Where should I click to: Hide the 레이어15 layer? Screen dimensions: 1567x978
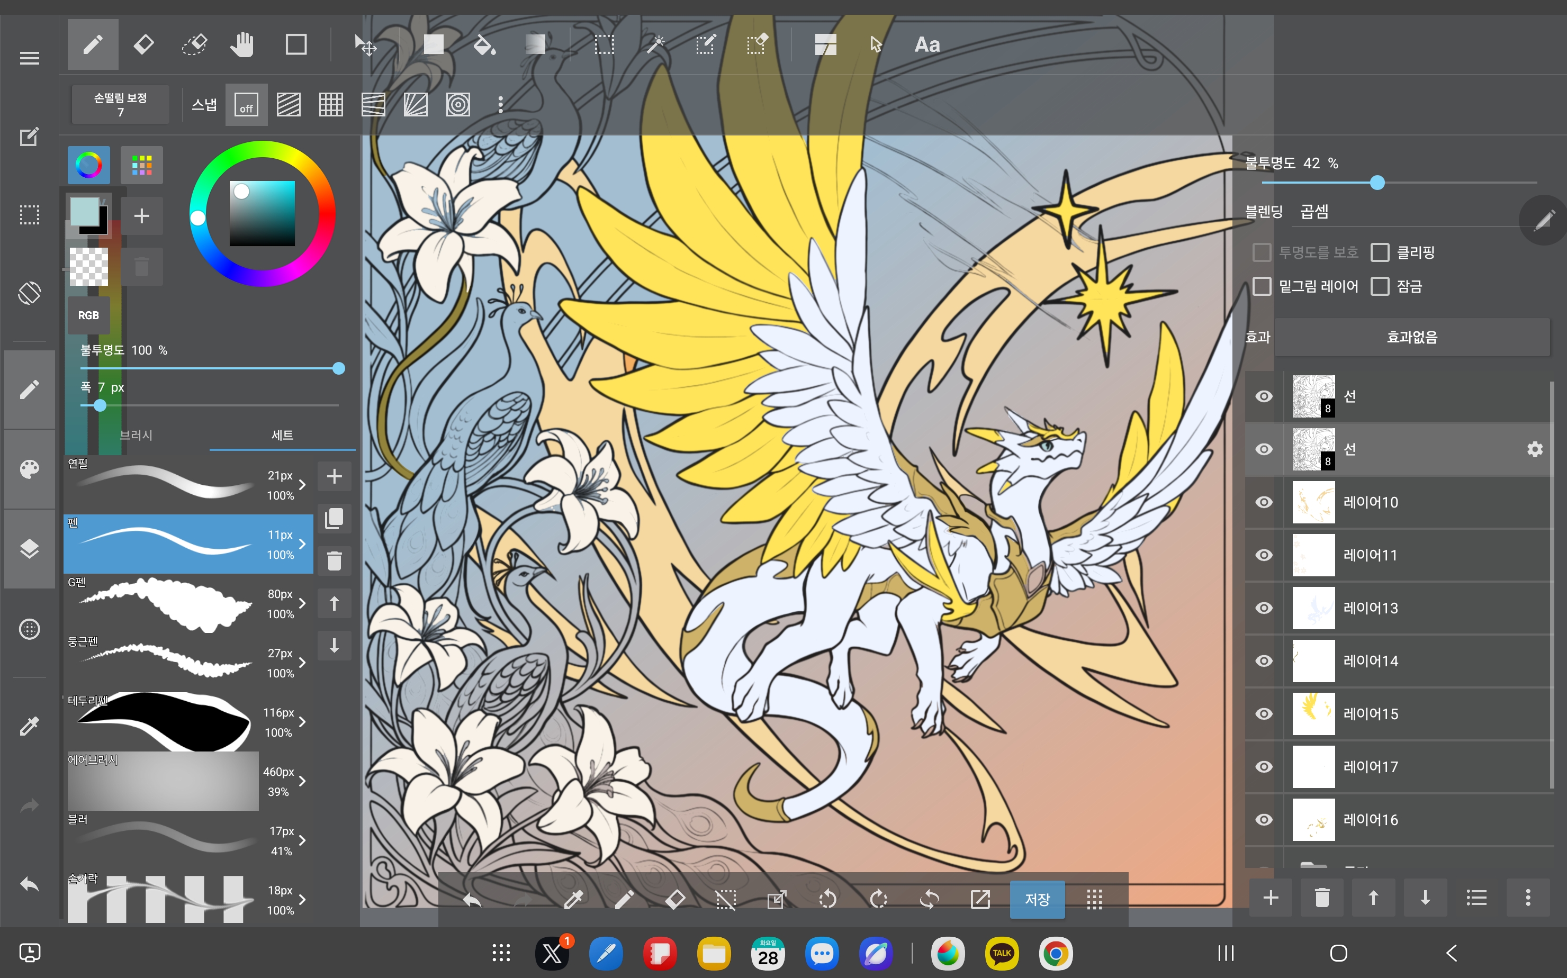[x=1264, y=713]
